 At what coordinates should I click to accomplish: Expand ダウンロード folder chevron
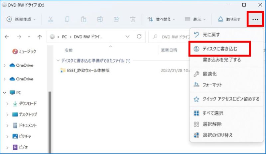(x=7, y=103)
